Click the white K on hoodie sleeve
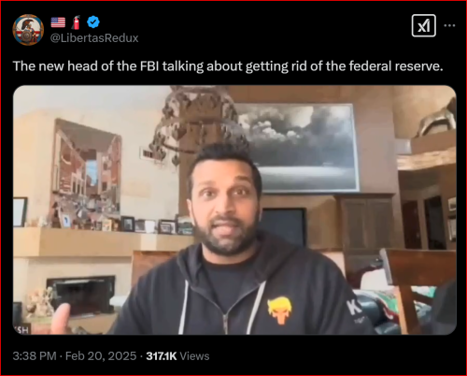Image resolution: width=467 pixels, height=376 pixels. 354,308
